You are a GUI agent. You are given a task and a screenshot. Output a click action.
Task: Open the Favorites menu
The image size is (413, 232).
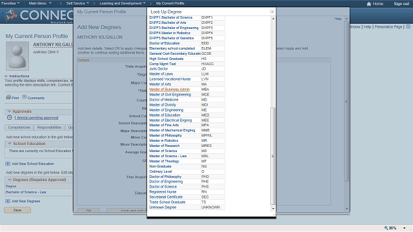(x=10, y=3)
